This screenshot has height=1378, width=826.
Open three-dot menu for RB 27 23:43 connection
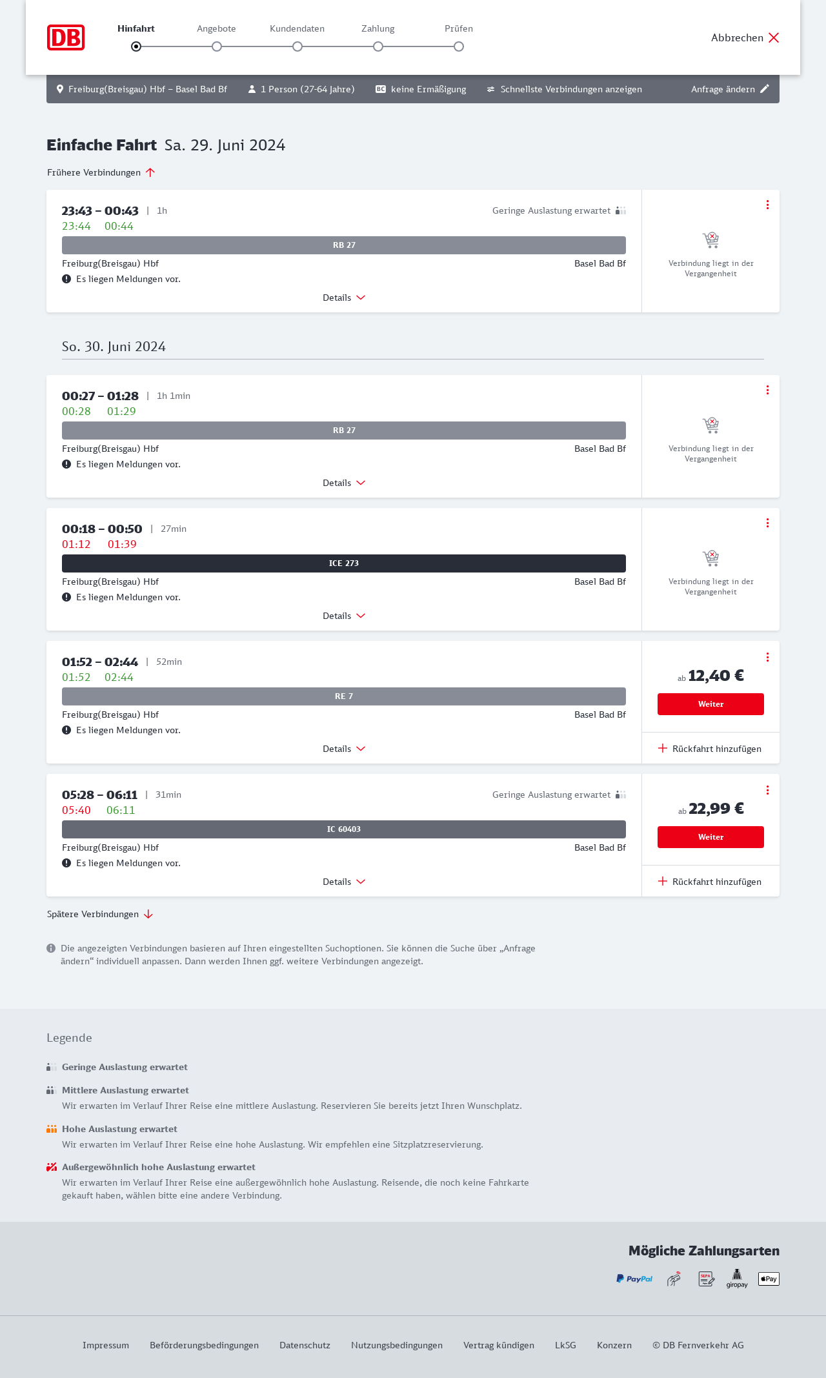tap(767, 205)
